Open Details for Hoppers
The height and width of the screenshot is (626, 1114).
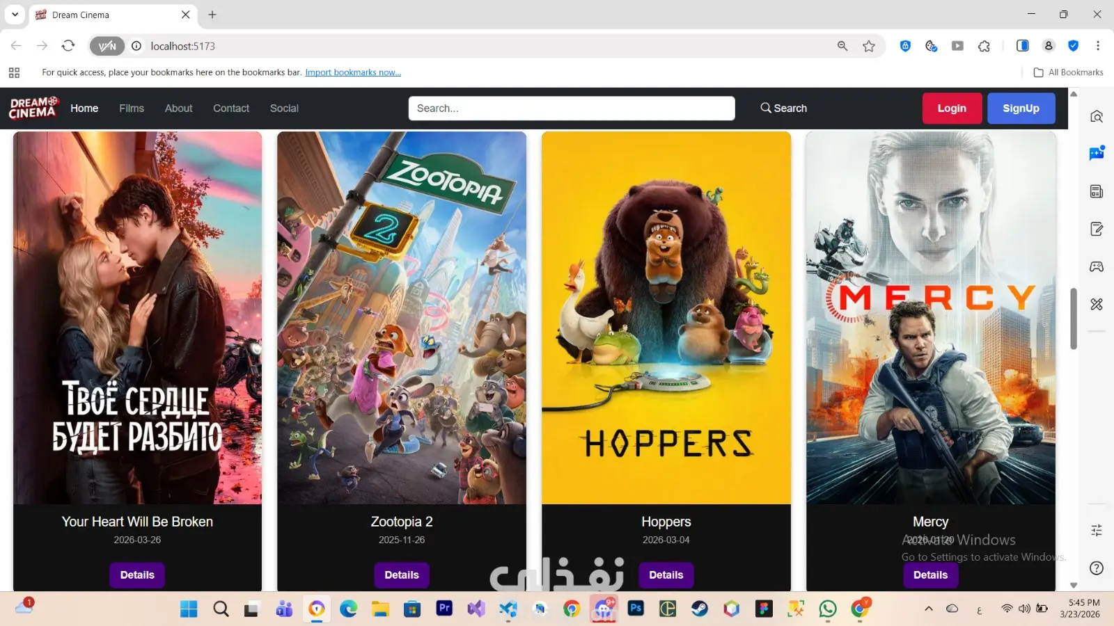(x=666, y=575)
